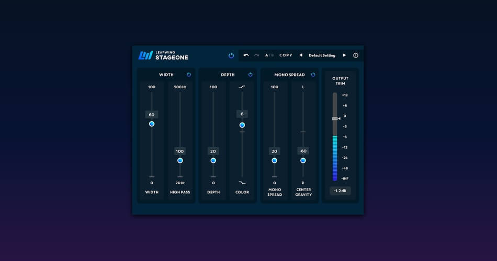Click the OUTPUT TRIM heading
This screenshot has width=497, height=261.
click(x=340, y=81)
